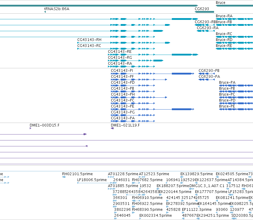The image size is (253, 220).
Task: Select the CG43143-RA transcript label
Action: point(120,64)
